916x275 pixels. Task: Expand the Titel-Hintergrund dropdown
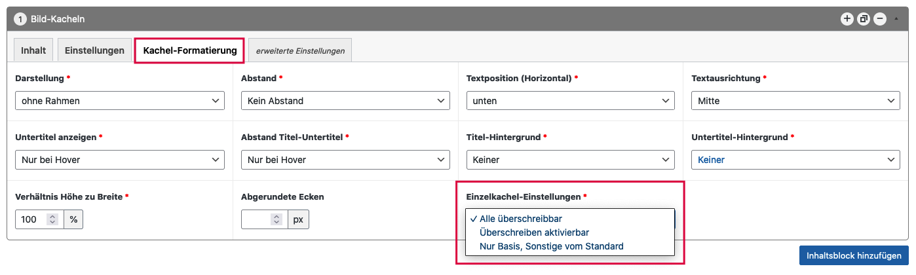pos(570,160)
